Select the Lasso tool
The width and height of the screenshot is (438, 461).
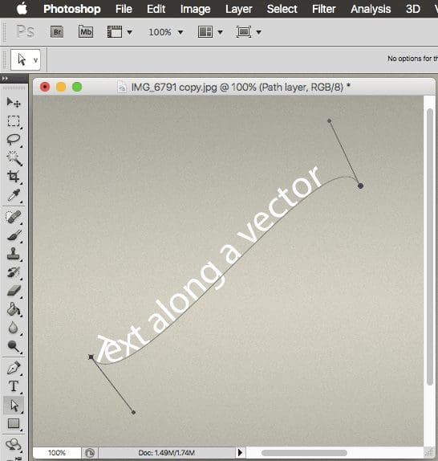pos(14,140)
